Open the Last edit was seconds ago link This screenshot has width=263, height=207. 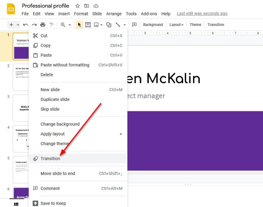[x=202, y=13]
